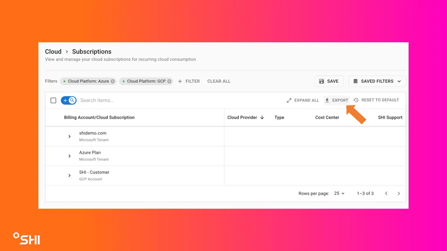Click the floppy disk Save icon
The width and height of the screenshot is (447, 251).
(x=322, y=81)
